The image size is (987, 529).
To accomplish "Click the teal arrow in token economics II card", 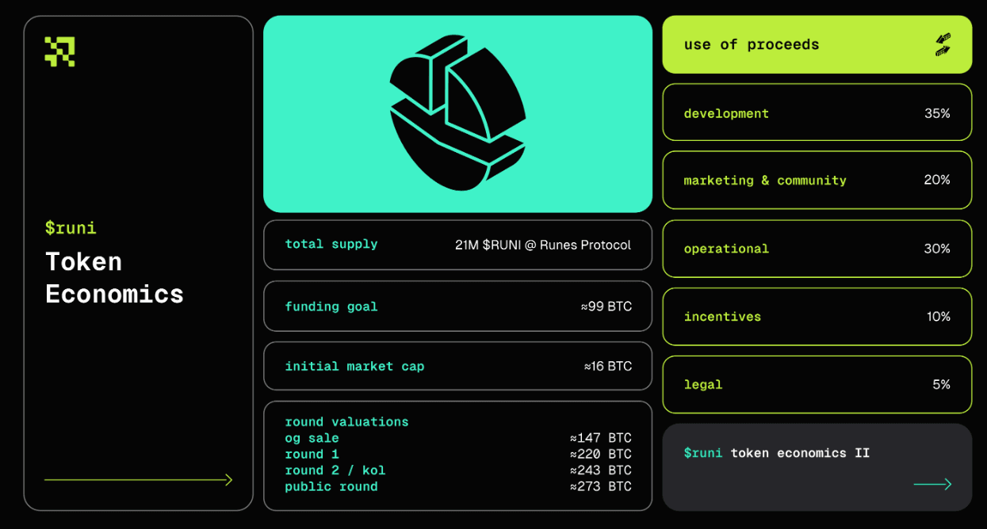I will pos(933,484).
